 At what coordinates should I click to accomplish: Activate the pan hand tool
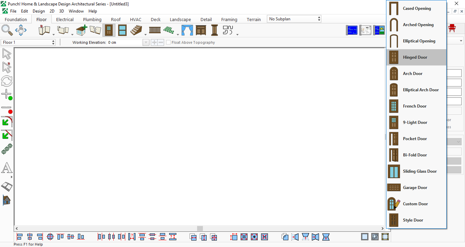(21, 30)
